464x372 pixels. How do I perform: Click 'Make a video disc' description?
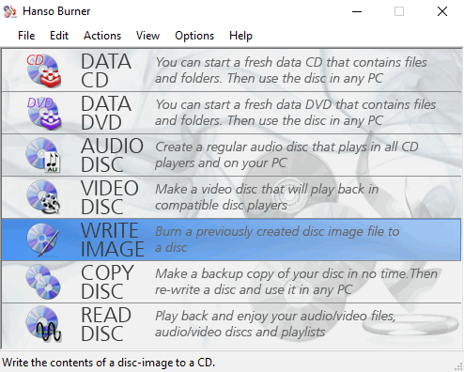tap(267, 197)
